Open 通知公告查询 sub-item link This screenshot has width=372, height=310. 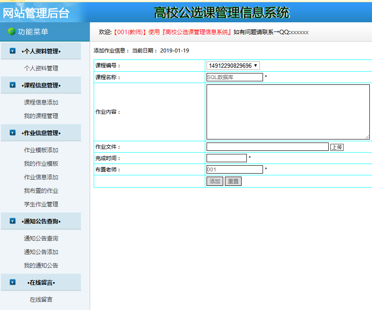pyautogui.click(x=41, y=238)
